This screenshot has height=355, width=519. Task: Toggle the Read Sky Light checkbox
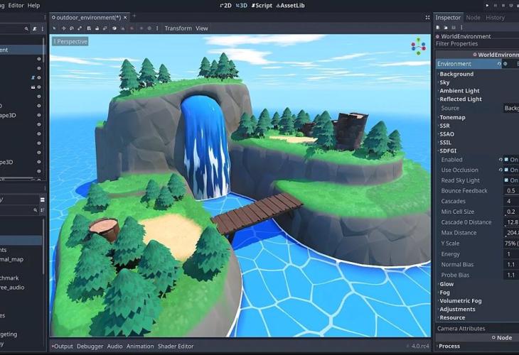pos(506,180)
